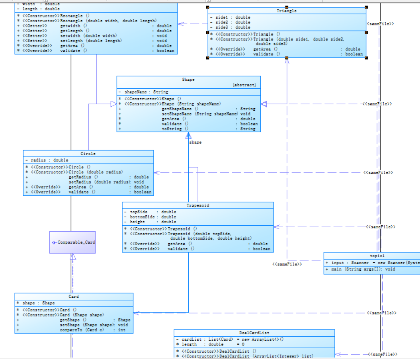Viewport: 420px width, 359px height.
Task: Click the sameFile label beside Circle dependency
Action: pos(378,172)
